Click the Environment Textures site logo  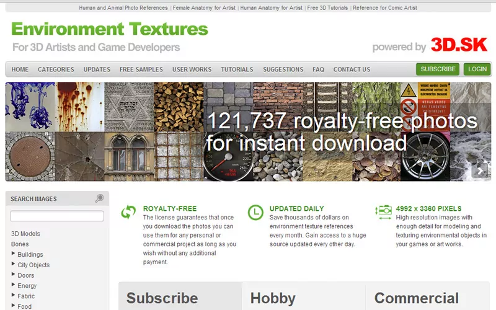pyautogui.click(x=110, y=29)
